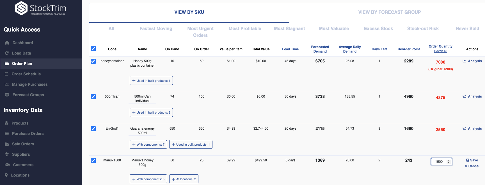Image resolution: width=485 pixels, height=185 pixels.
Task: Click the Cancel X icon for manuka500
Action: tap(466, 166)
